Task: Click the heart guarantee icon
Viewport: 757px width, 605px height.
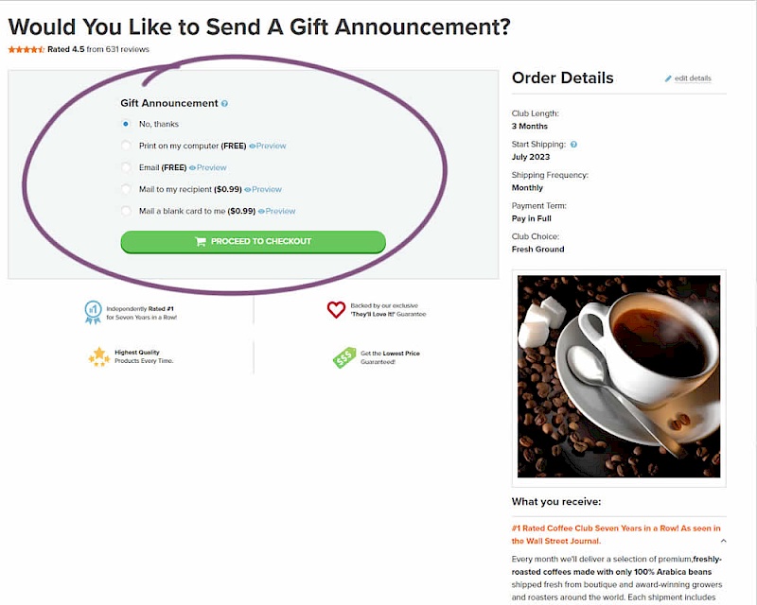Action: point(336,310)
